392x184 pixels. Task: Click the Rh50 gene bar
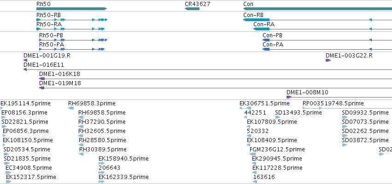[x=71, y=9]
